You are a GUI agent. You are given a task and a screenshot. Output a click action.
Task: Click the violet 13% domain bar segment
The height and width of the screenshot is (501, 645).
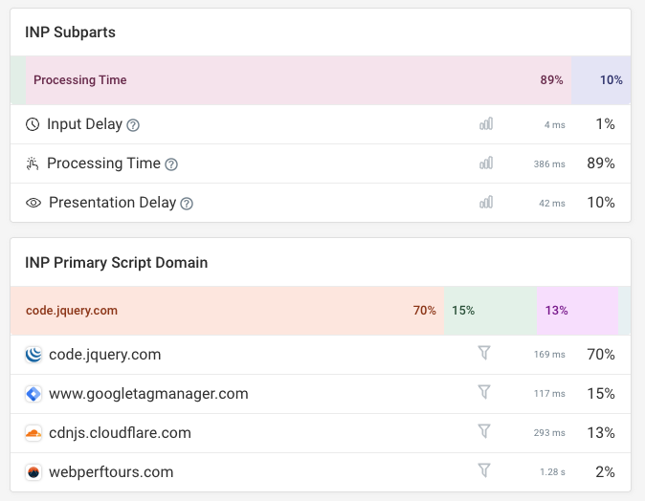[x=577, y=311]
